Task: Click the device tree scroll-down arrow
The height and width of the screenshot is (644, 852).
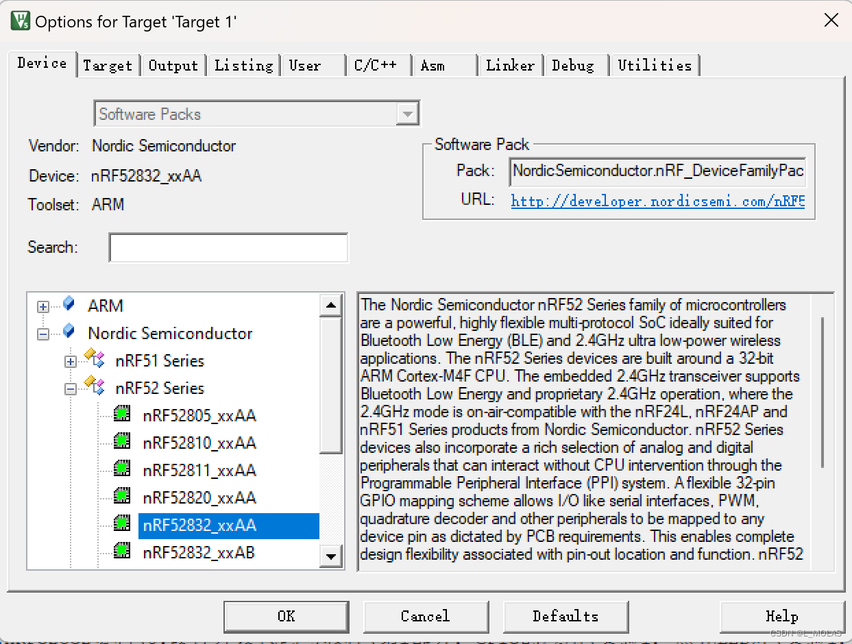Action: [x=331, y=556]
